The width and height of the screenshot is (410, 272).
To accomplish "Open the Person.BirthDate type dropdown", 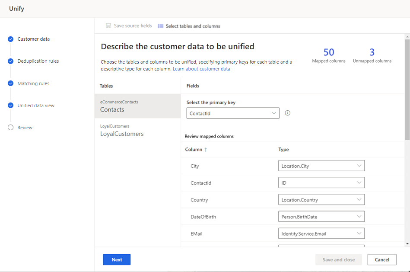I will (x=321, y=216).
